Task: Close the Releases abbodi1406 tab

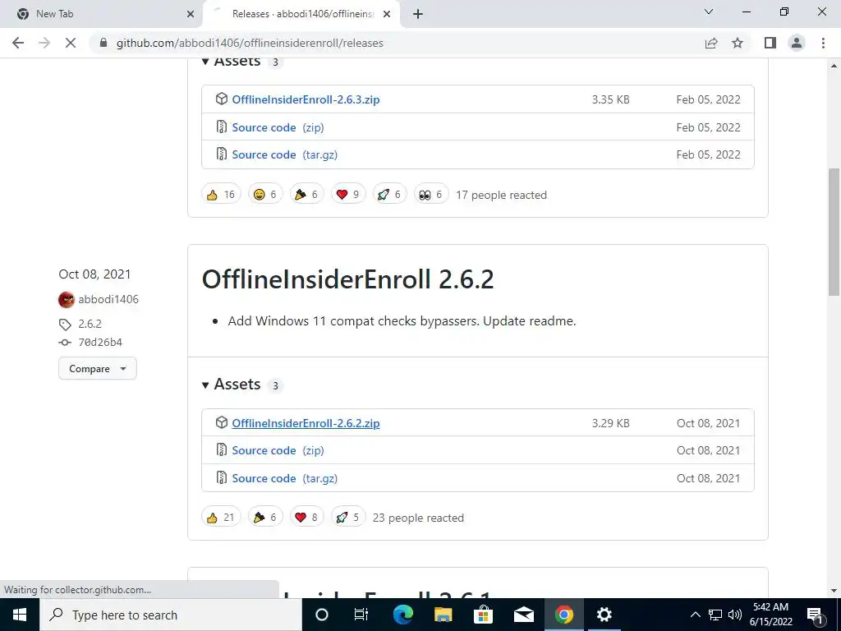Action: (387, 14)
